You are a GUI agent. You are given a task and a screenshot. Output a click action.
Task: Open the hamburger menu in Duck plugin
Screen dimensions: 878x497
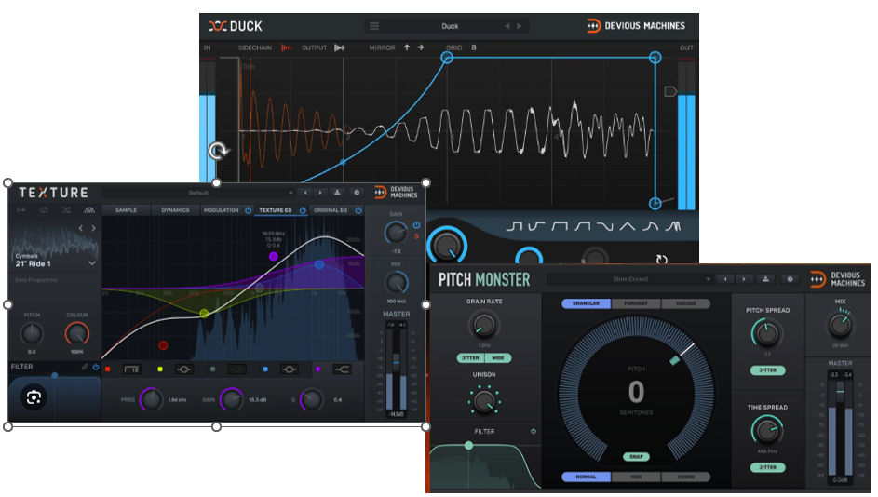374,26
